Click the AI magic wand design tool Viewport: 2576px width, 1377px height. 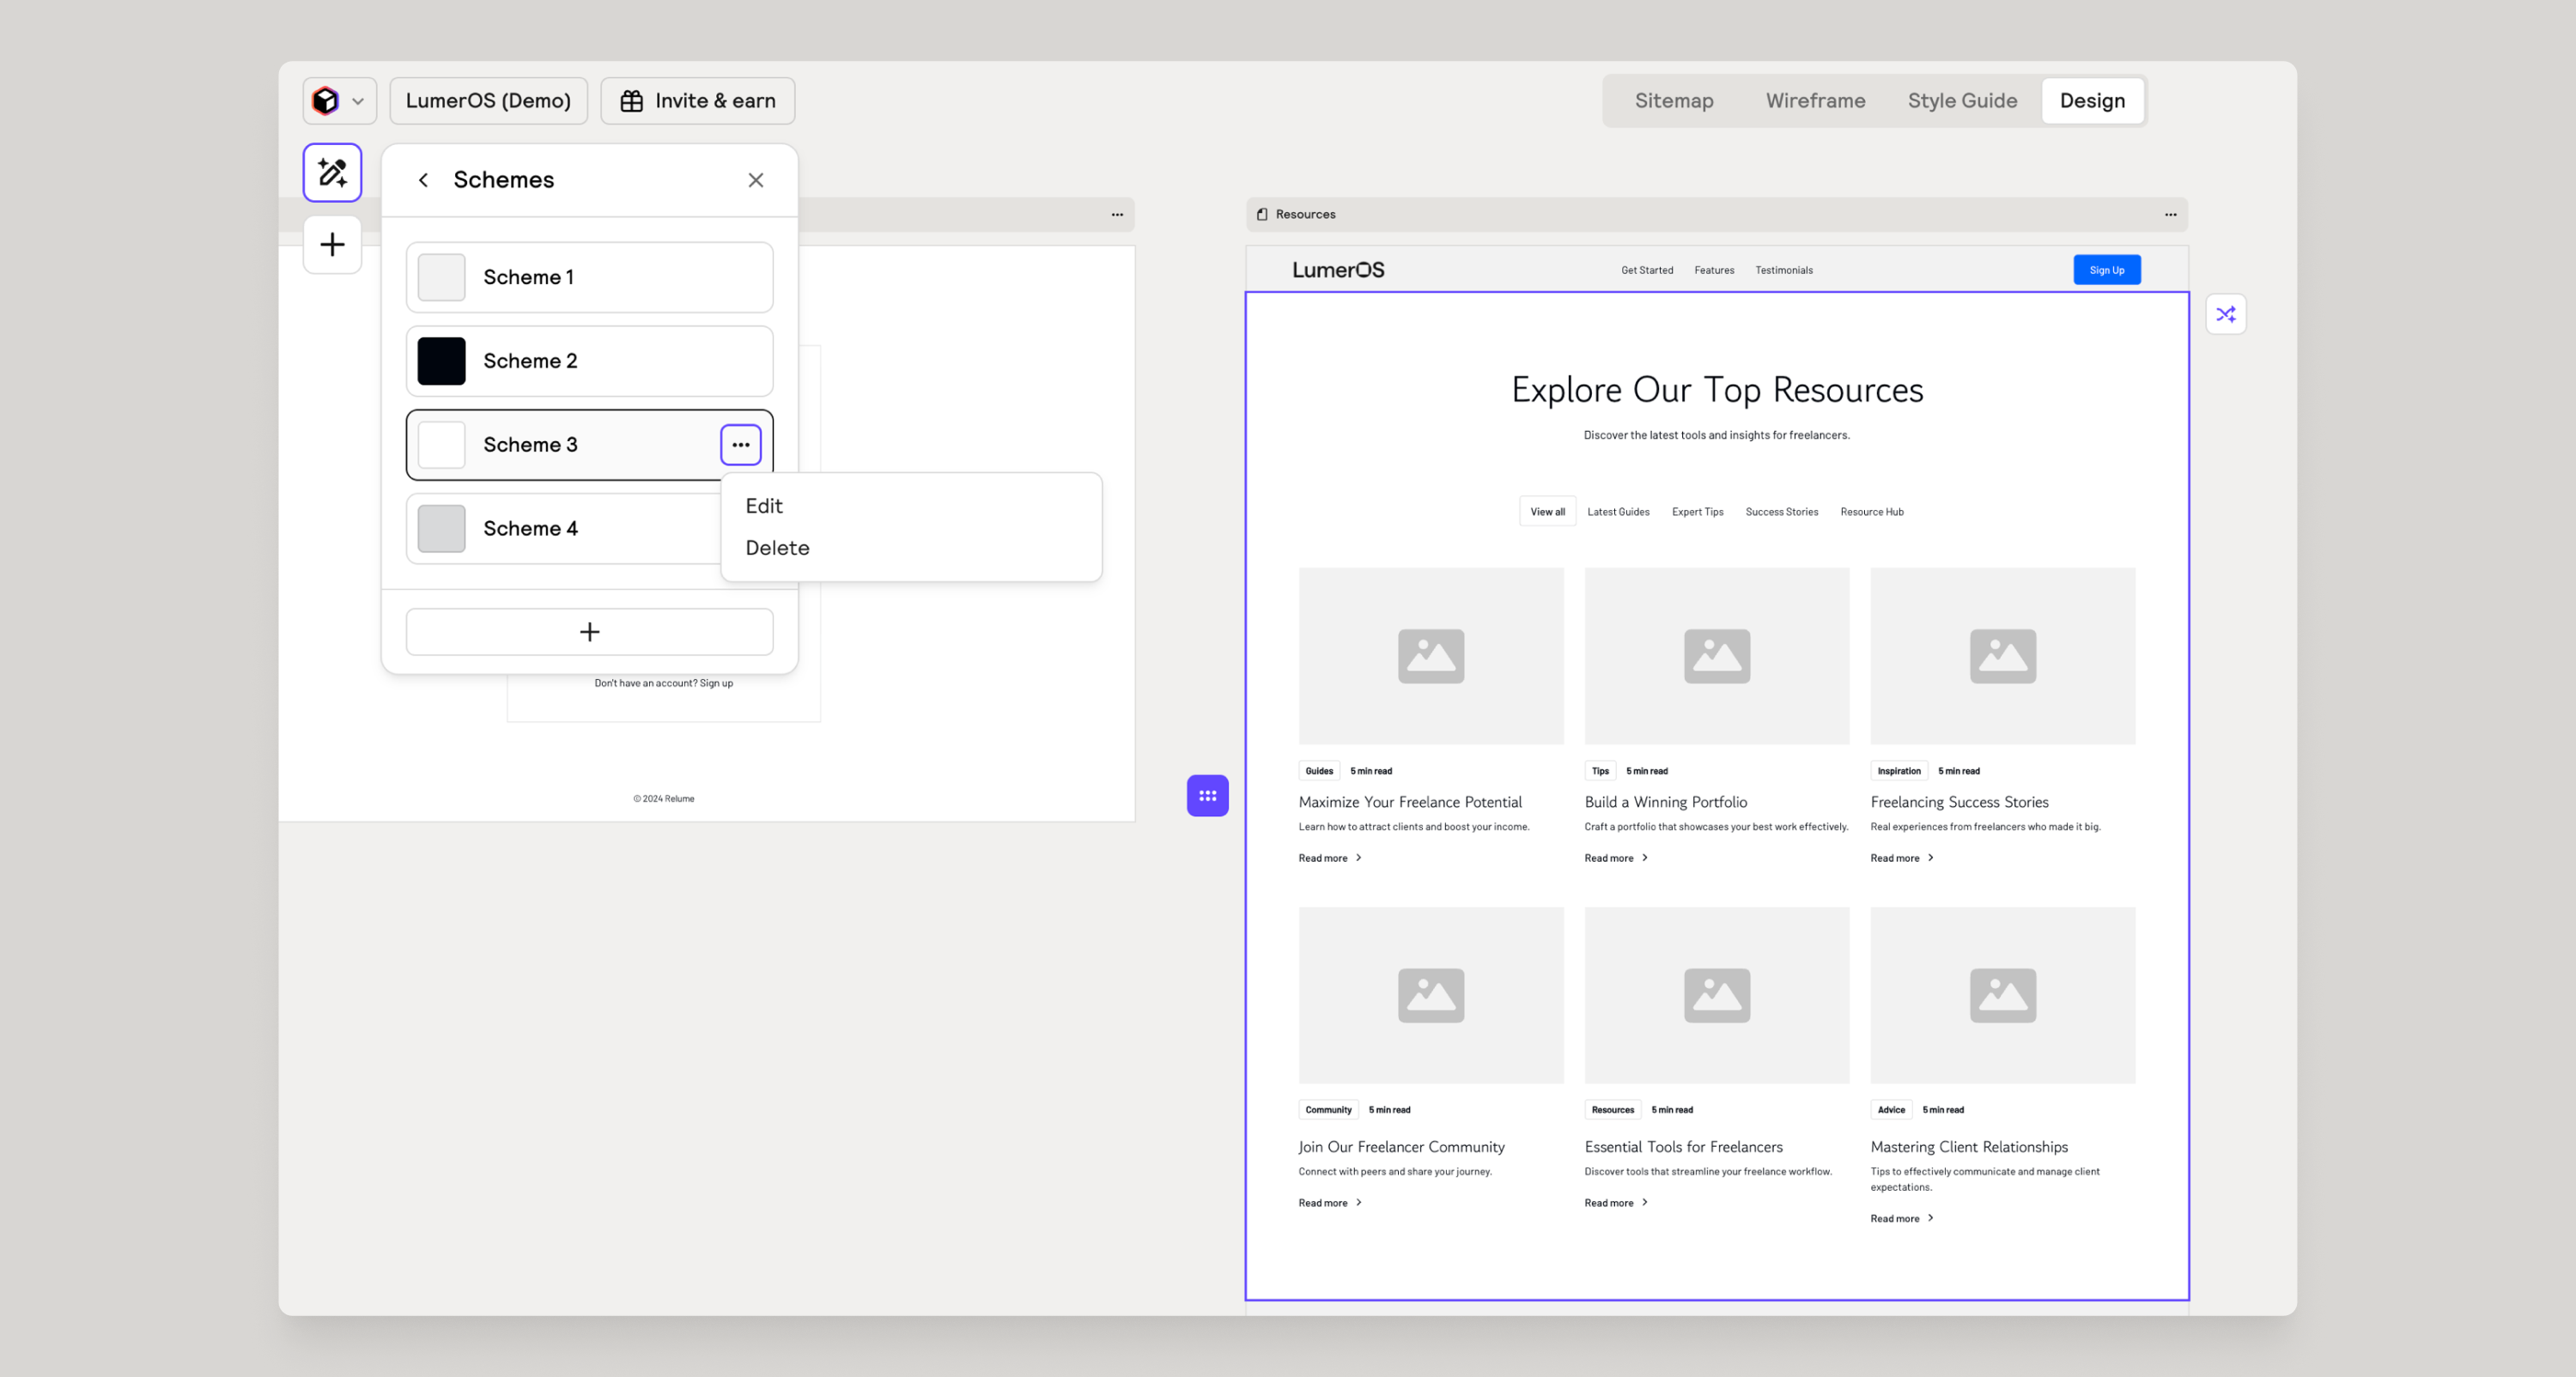click(x=332, y=172)
